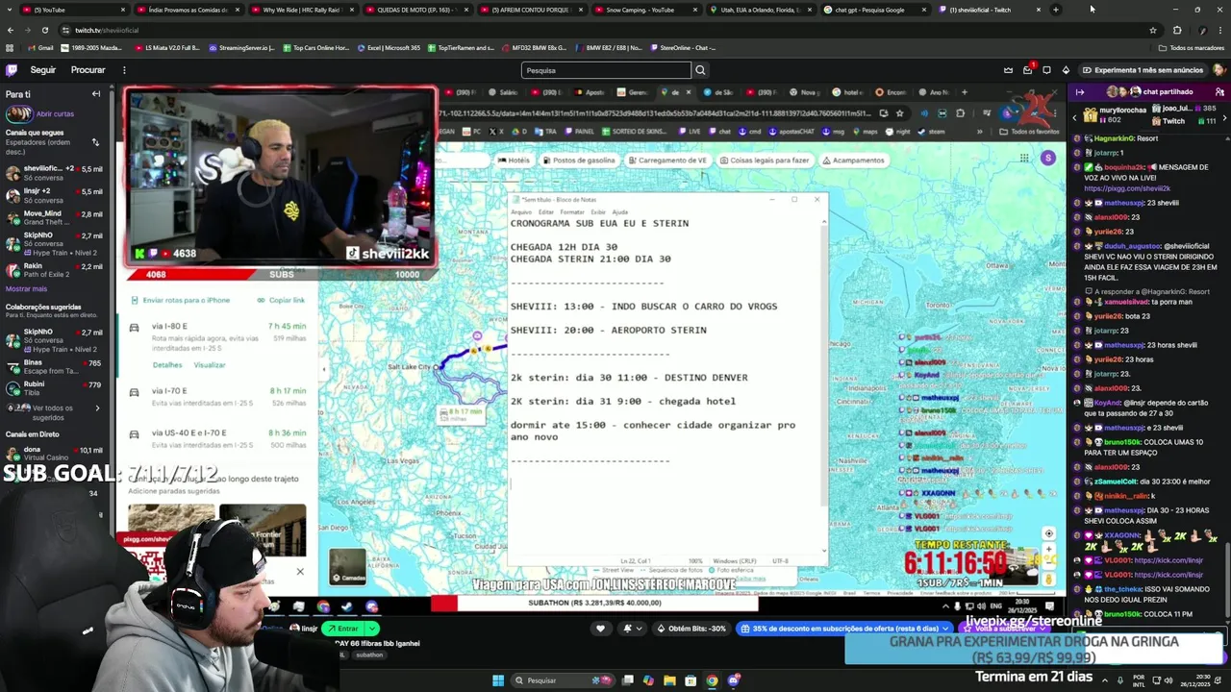Screen dimensions: 1231x692
Task: Open the notification bell dropdown
Action: (x=632, y=629)
